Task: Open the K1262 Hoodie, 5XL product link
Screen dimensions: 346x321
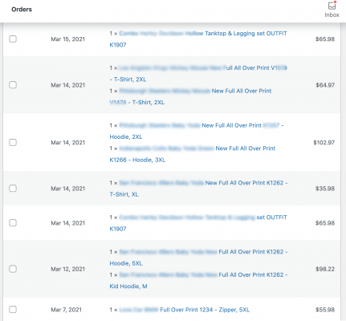Action: (198, 258)
